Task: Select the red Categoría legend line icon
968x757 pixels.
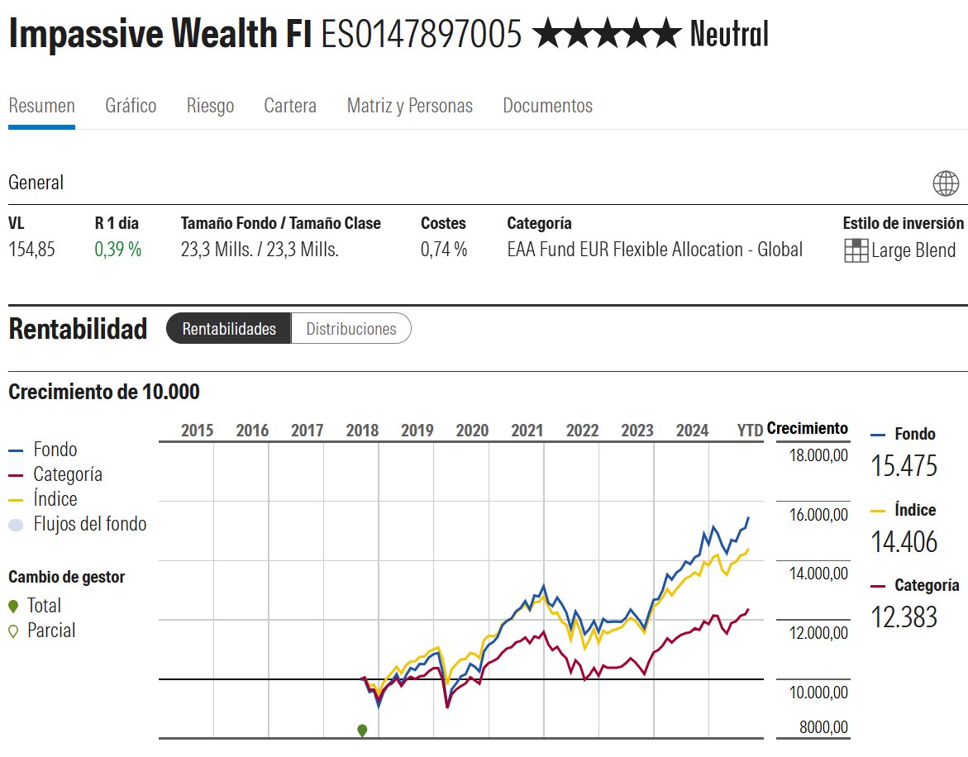Action: pos(15,474)
